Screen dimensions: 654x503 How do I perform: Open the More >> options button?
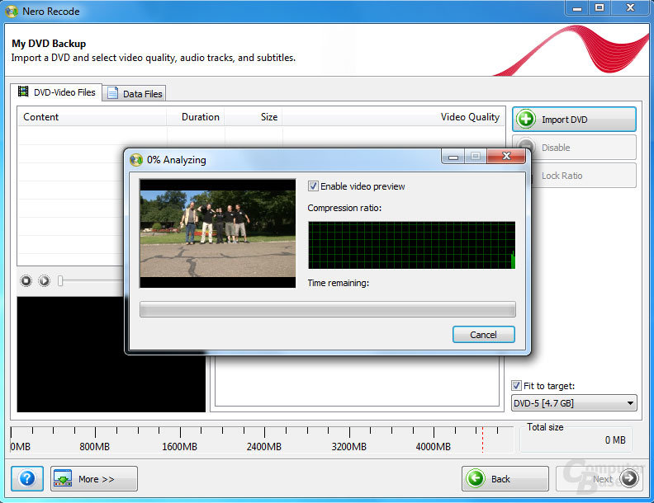94,479
